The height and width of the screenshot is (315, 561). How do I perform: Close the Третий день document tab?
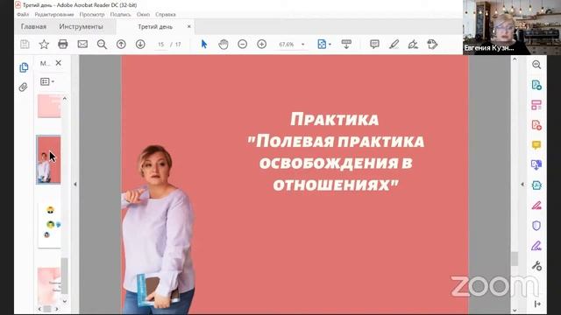point(189,26)
